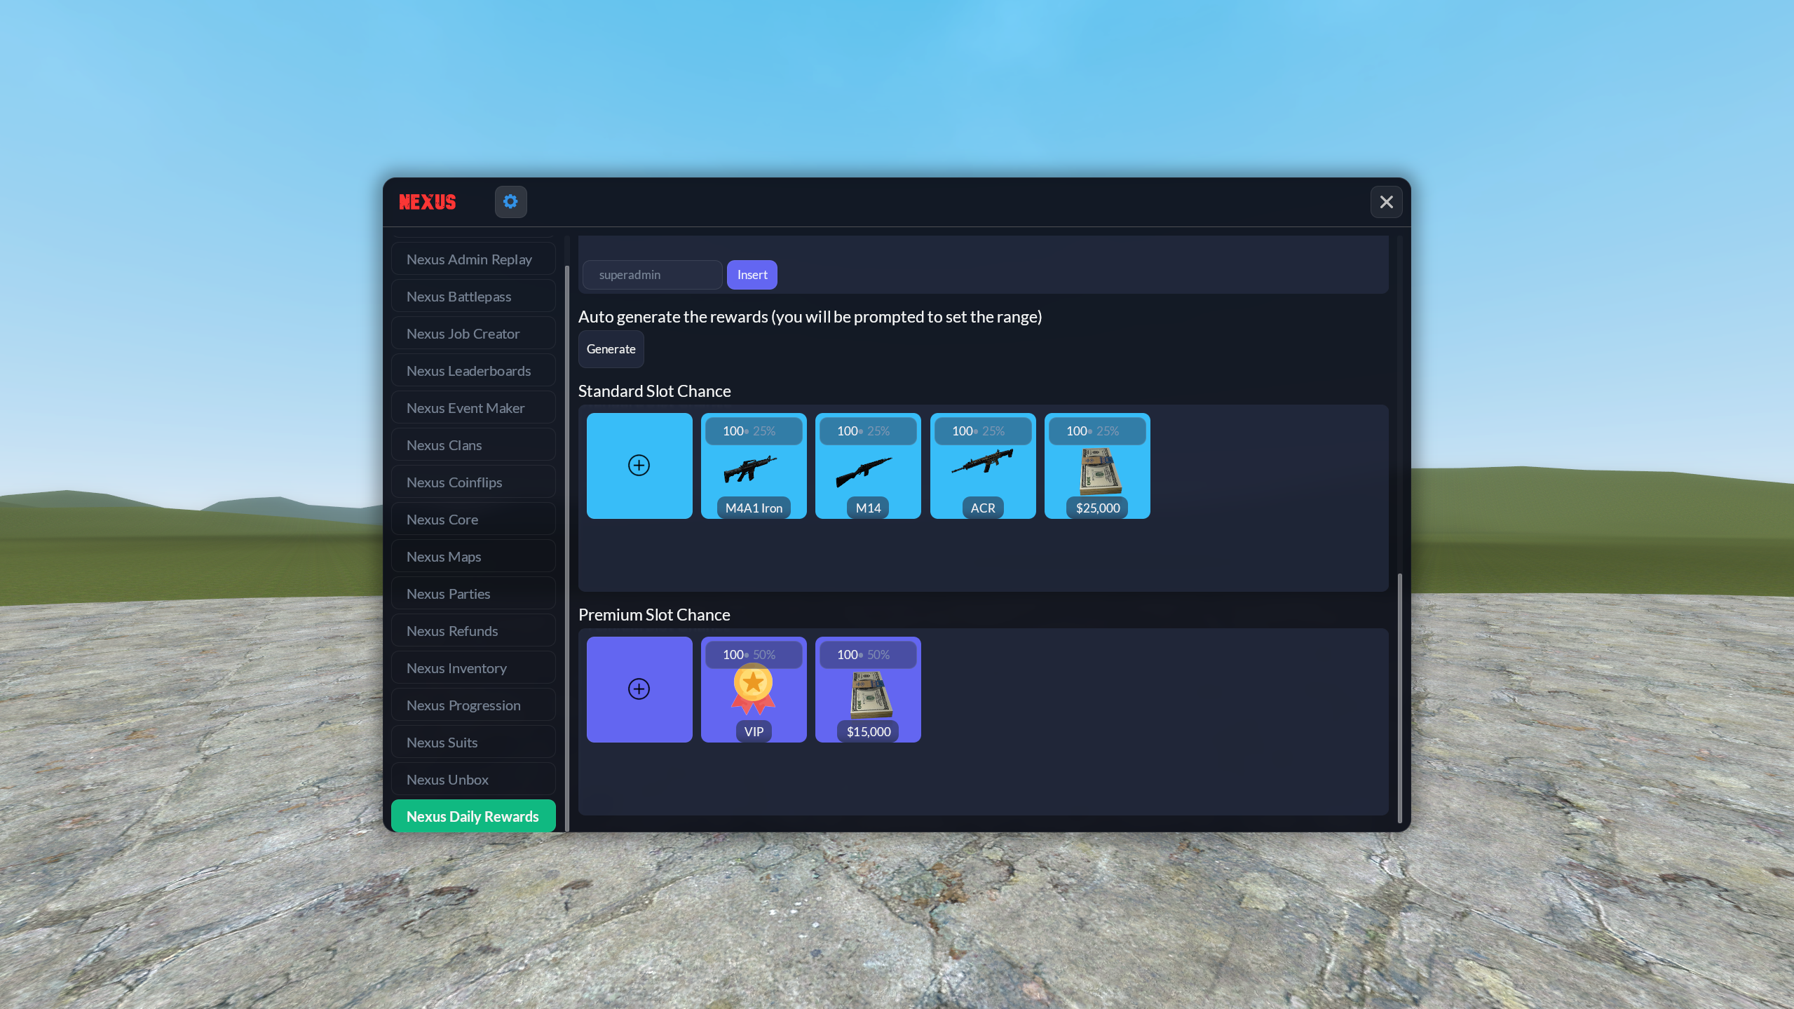Open Nexus Event Maker in sidebar
This screenshot has height=1009, width=1794.
[473, 408]
